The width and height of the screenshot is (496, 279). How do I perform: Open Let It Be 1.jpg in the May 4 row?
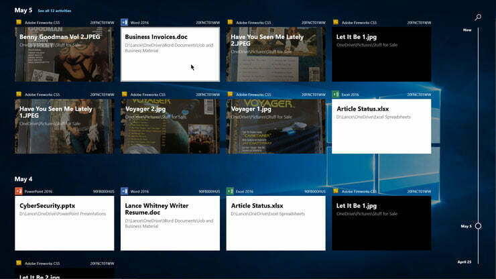381,223
